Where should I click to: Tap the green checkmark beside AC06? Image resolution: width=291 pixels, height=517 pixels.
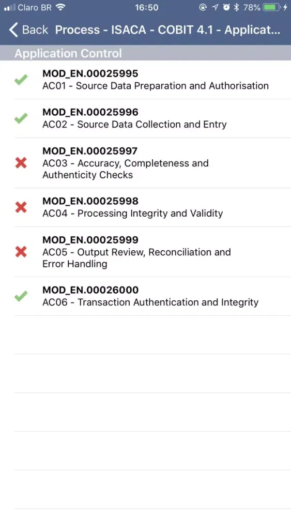(x=21, y=296)
